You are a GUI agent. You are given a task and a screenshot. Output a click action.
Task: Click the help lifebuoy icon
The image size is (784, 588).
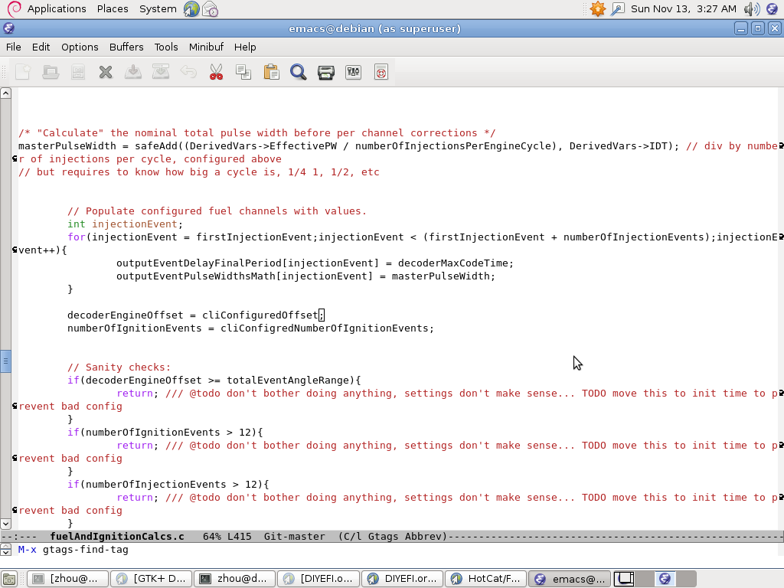click(x=381, y=72)
